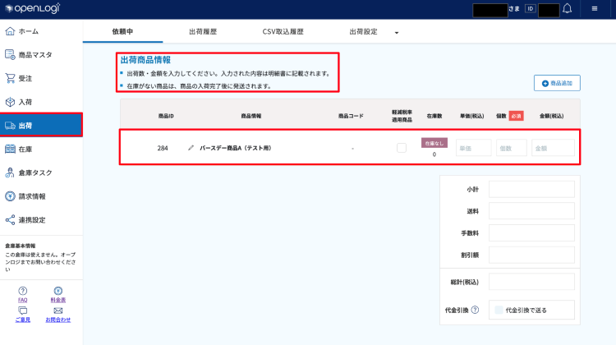Click the 商品マスタ icon
This screenshot has height=345, width=616.
pyautogui.click(x=10, y=54)
